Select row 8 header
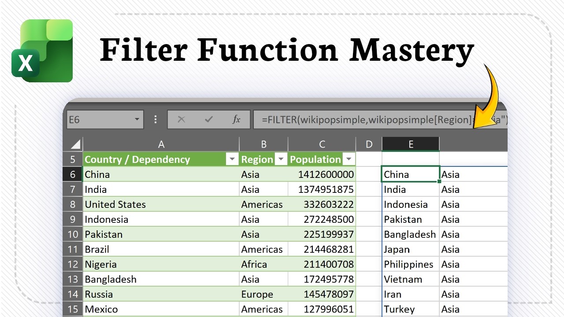The width and height of the screenshot is (564, 317). pos(73,204)
